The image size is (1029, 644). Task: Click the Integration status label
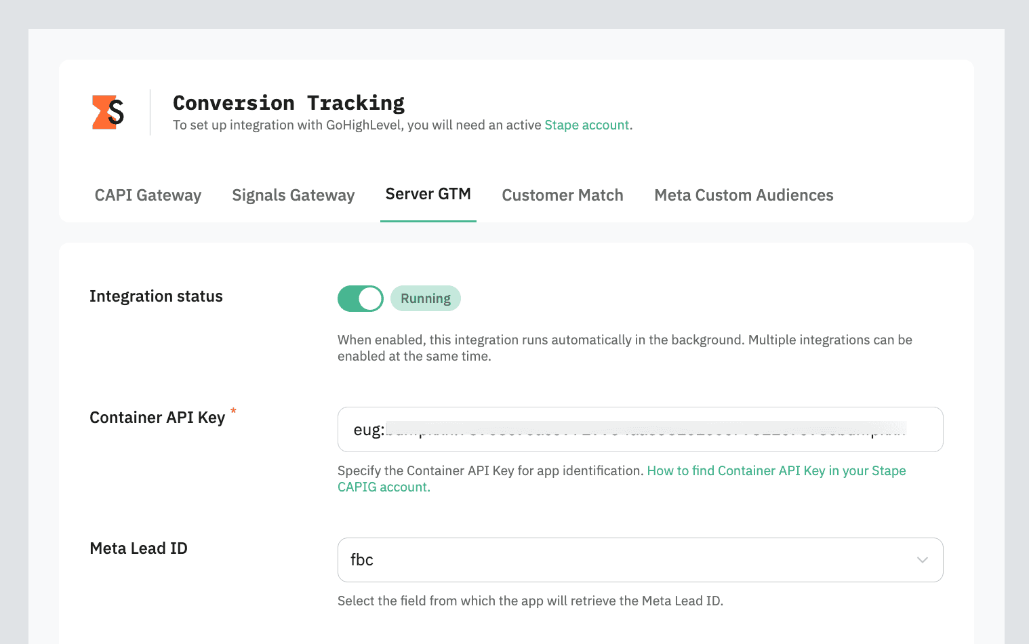click(x=156, y=296)
